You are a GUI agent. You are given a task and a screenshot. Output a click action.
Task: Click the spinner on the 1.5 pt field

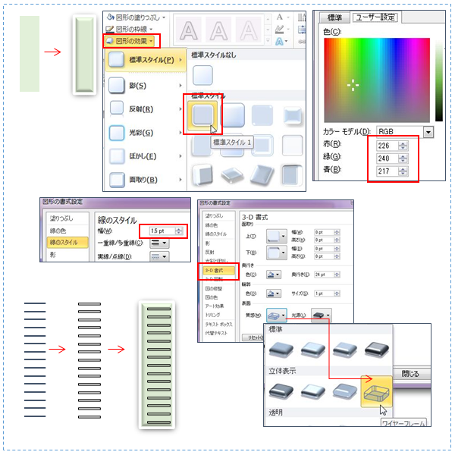[x=179, y=231]
